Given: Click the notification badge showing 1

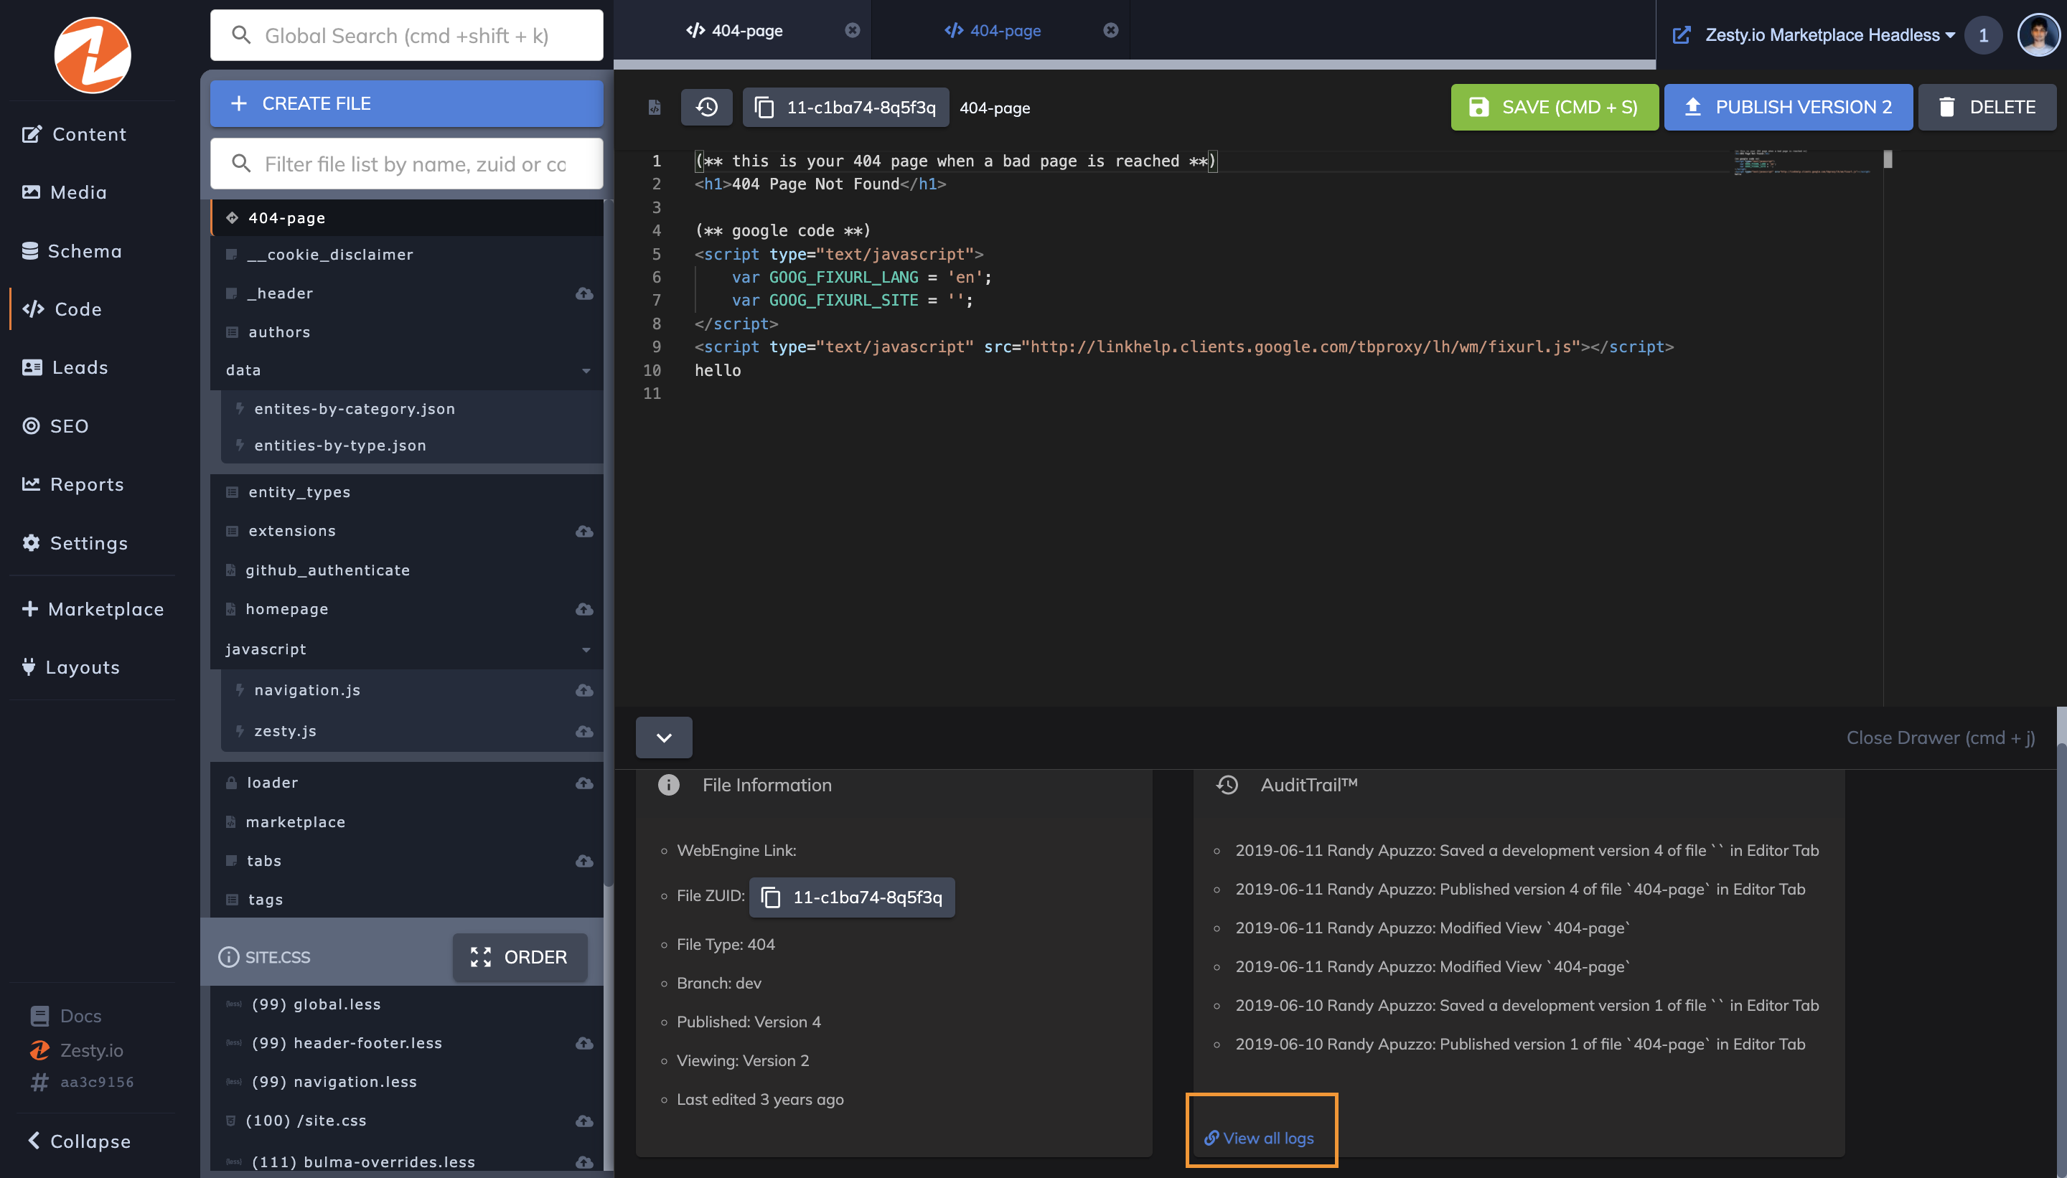Looking at the screenshot, I should [1983, 36].
